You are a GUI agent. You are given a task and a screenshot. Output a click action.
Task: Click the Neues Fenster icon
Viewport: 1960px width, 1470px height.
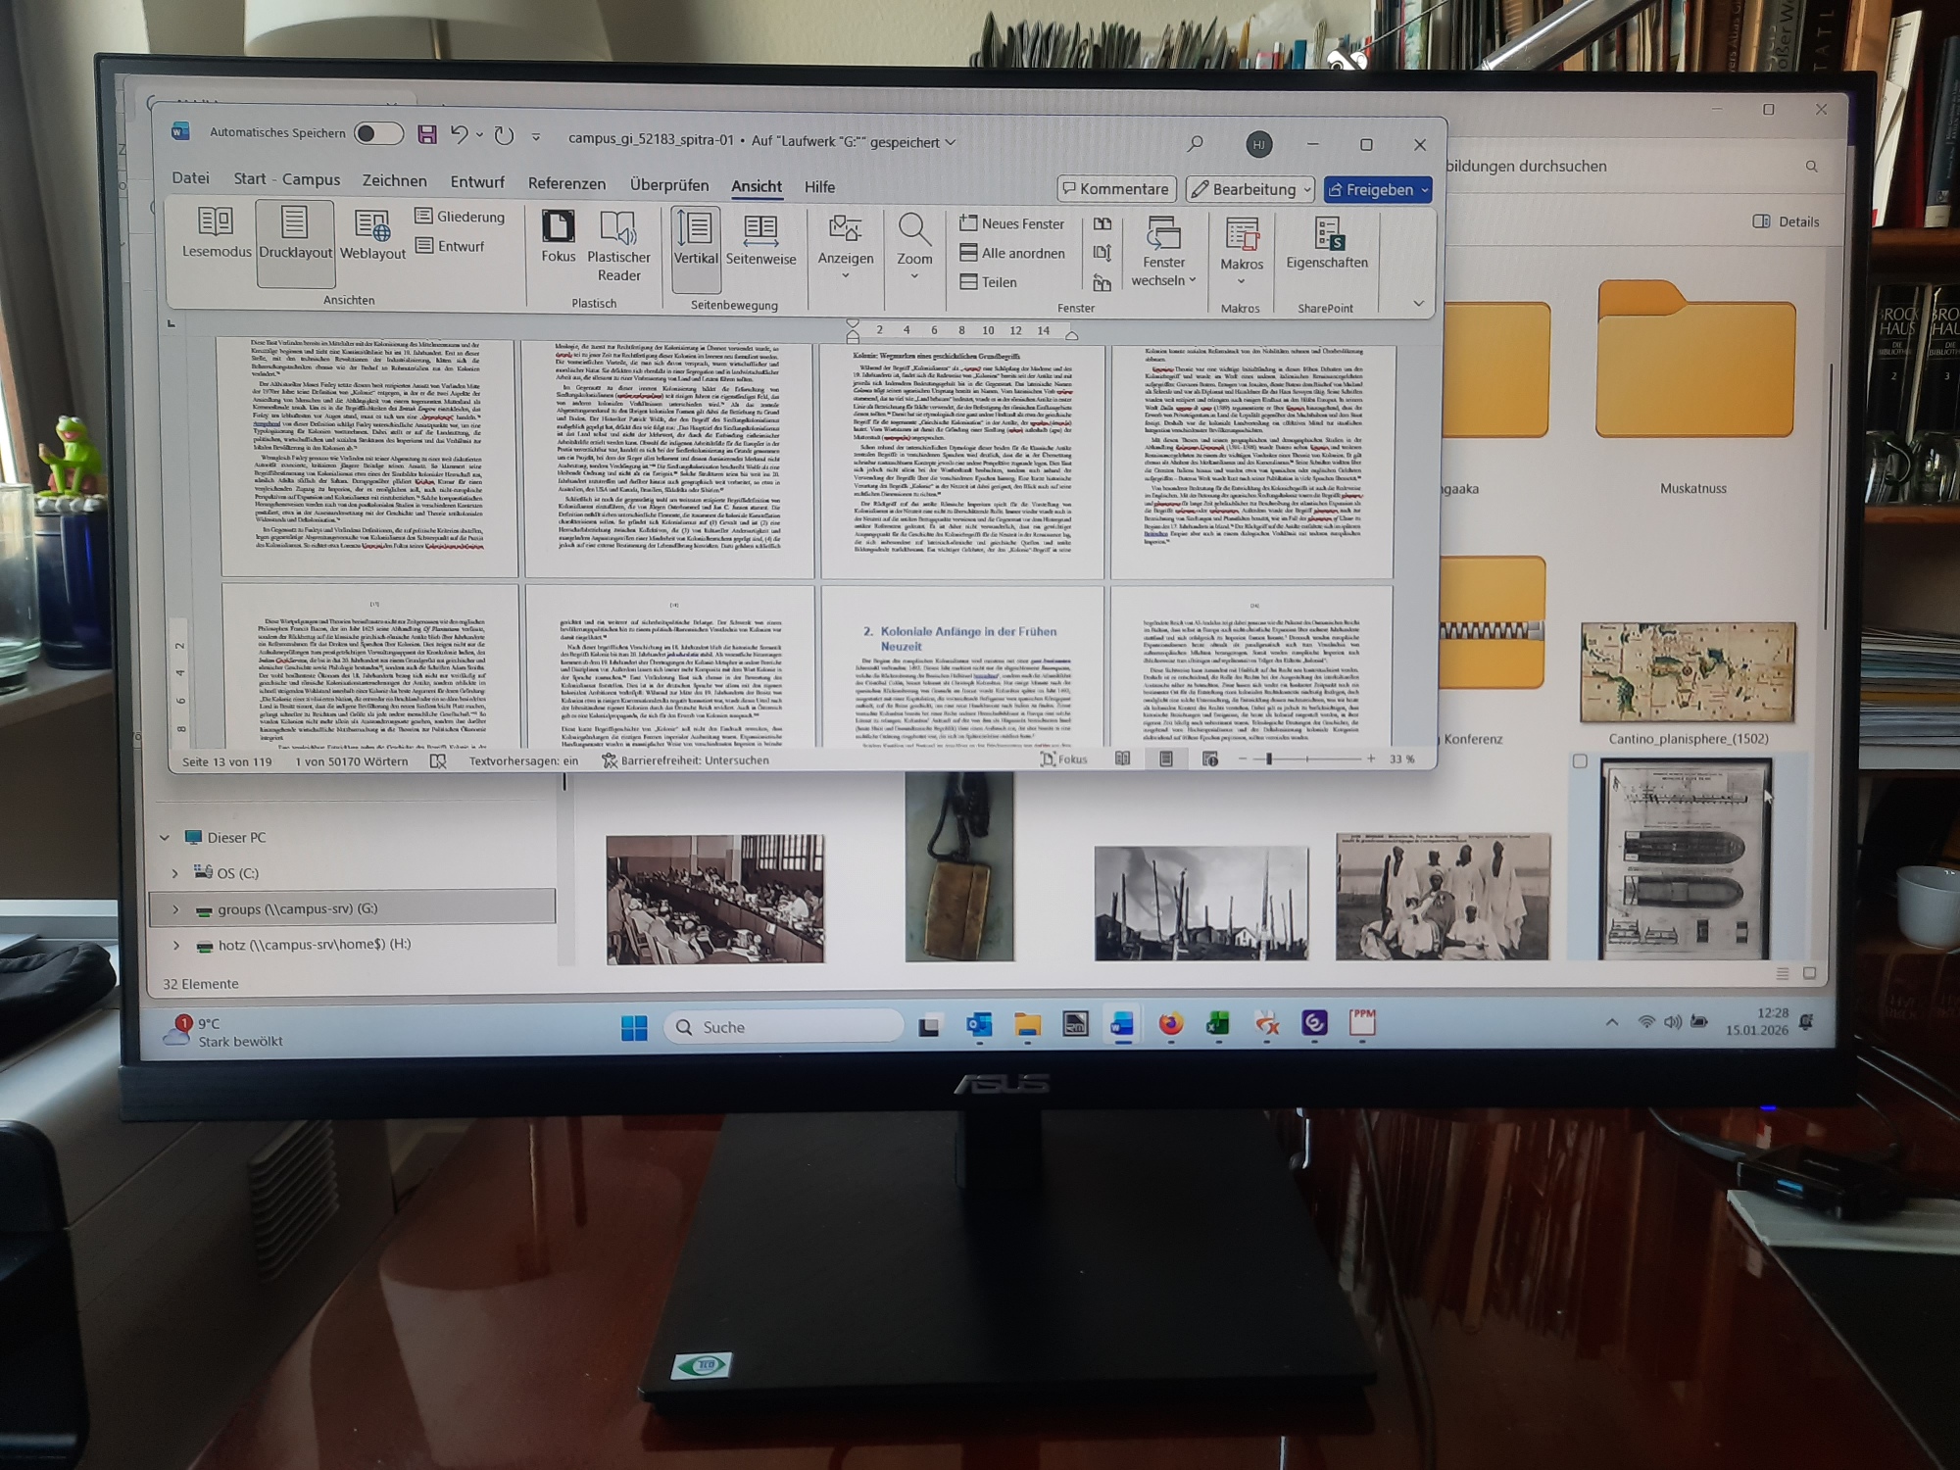click(968, 223)
